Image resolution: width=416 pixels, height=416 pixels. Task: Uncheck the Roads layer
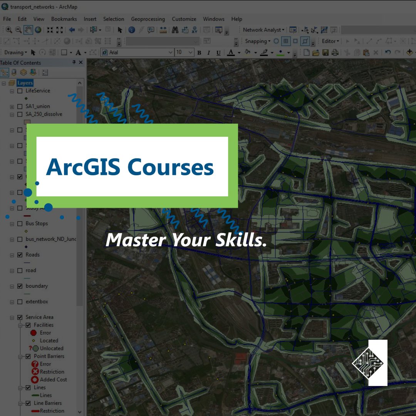20,255
